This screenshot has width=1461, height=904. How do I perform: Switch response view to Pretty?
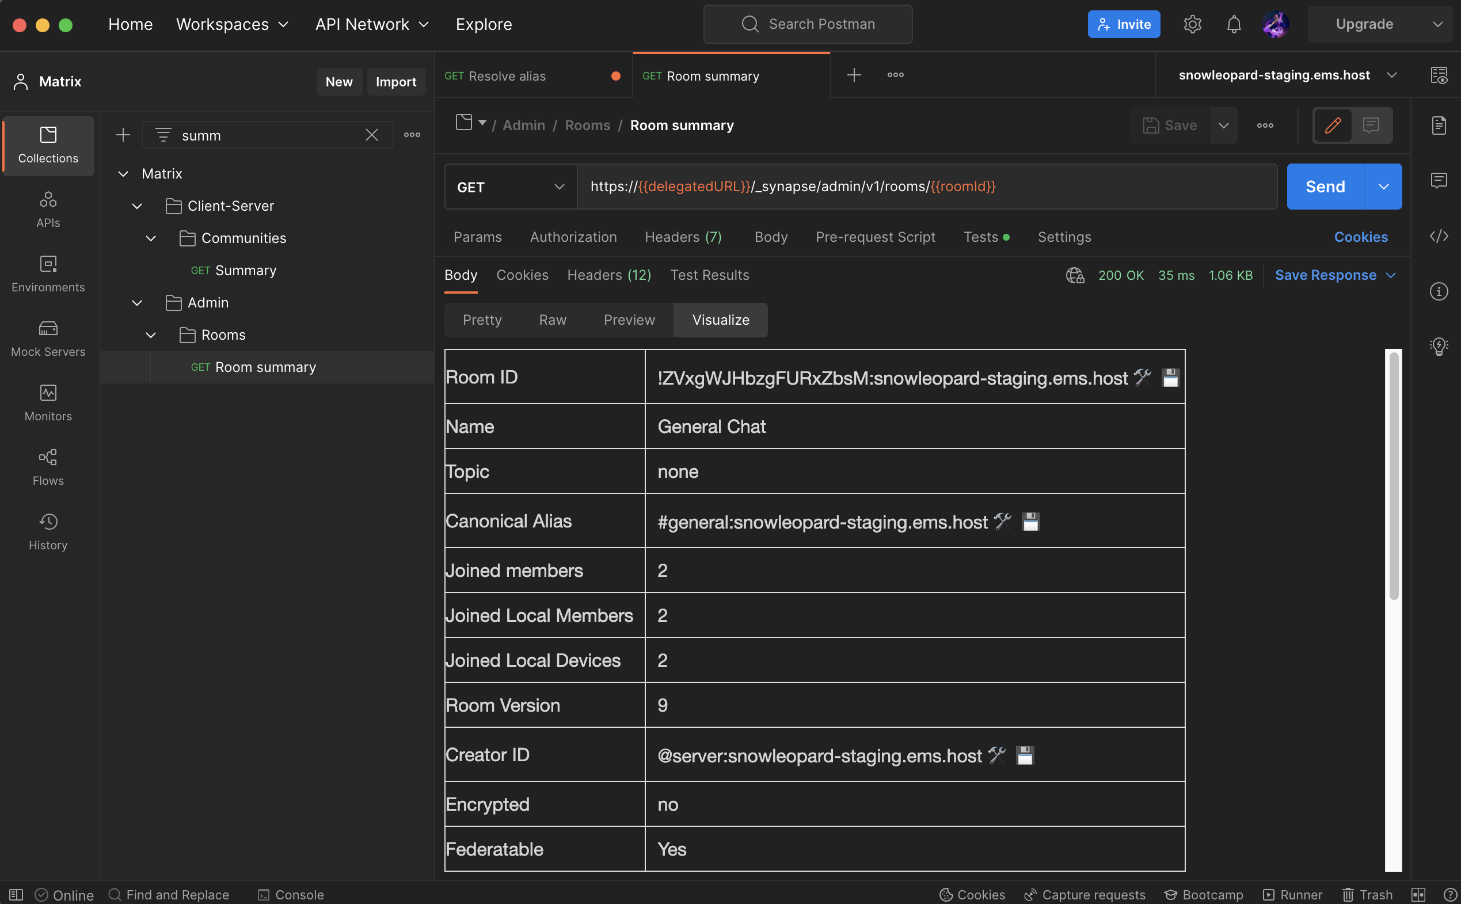point(482,320)
